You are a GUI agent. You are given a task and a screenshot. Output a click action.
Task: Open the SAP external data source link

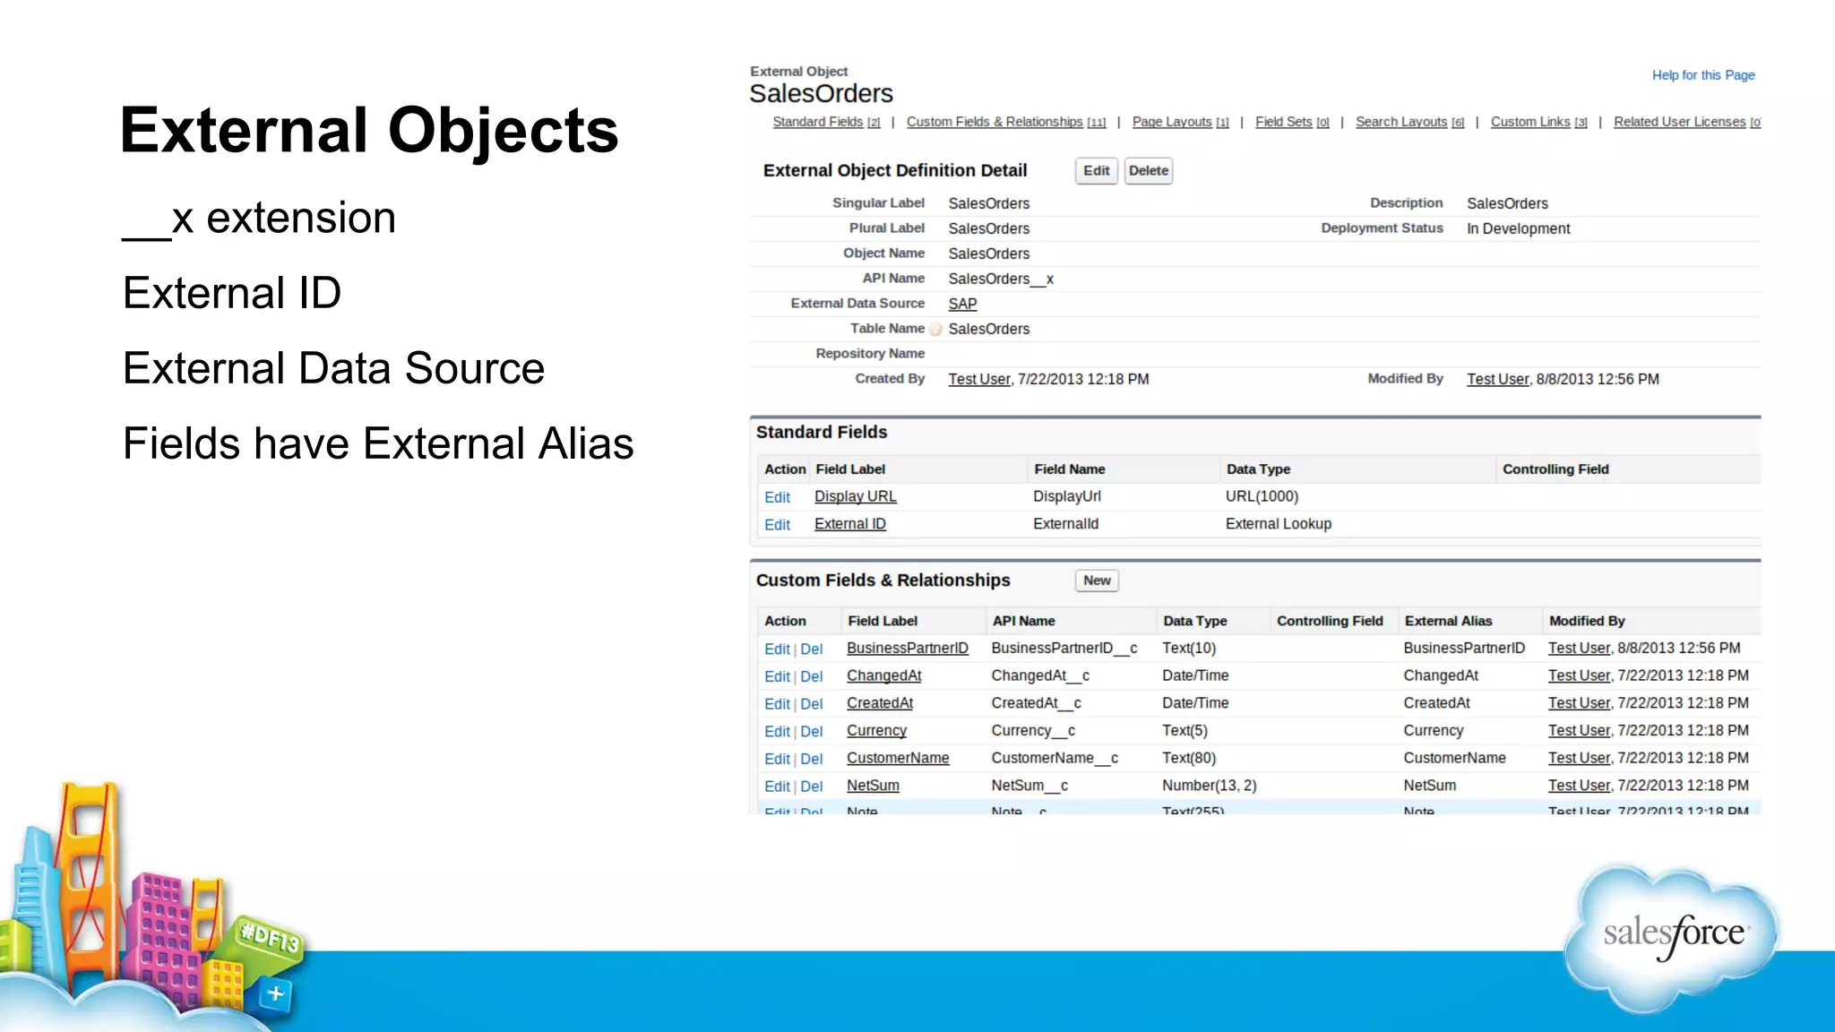962,304
